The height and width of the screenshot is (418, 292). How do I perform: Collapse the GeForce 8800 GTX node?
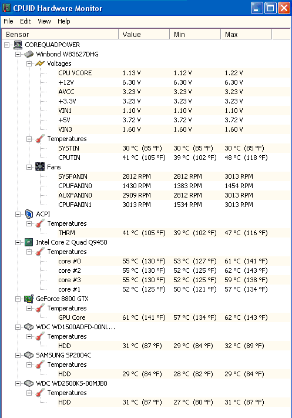click(18, 299)
